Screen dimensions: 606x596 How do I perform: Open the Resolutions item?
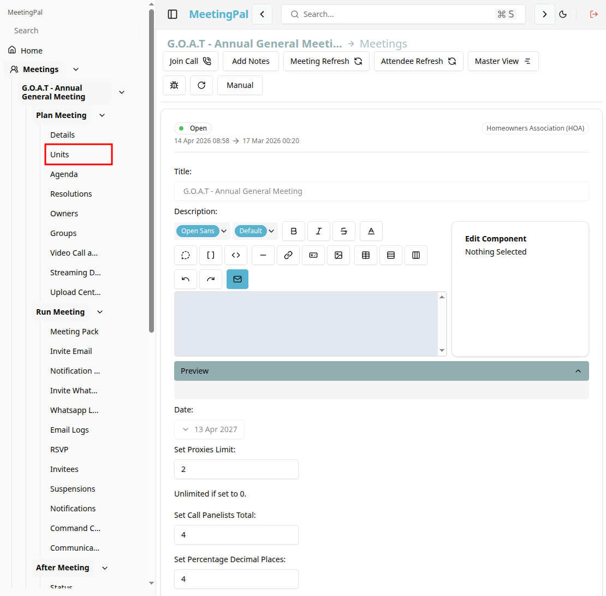click(x=71, y=194)
